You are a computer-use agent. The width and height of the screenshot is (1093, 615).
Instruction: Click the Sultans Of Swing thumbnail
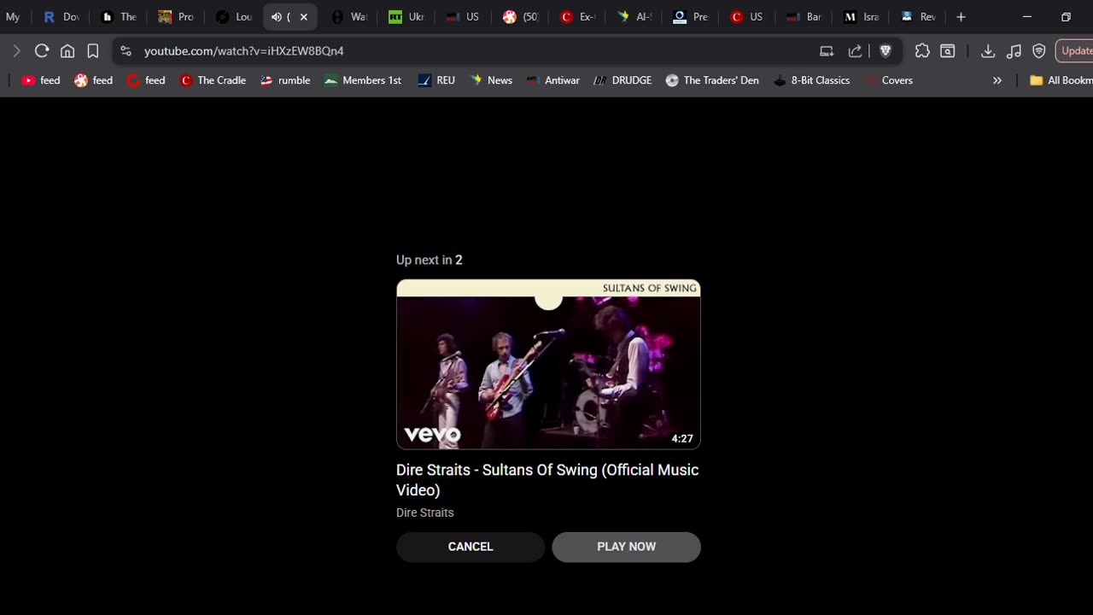[x=548, y=365]
